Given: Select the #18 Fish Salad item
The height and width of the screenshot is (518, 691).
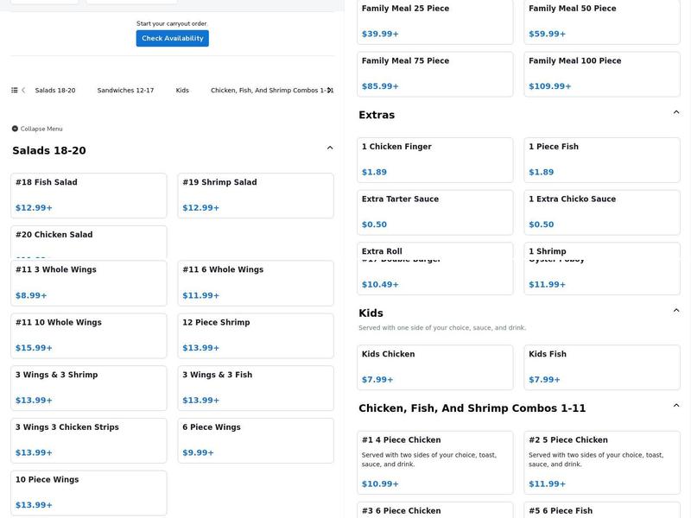Looking at the screenshot, I should pyautogui.click(x=89, y=195).
